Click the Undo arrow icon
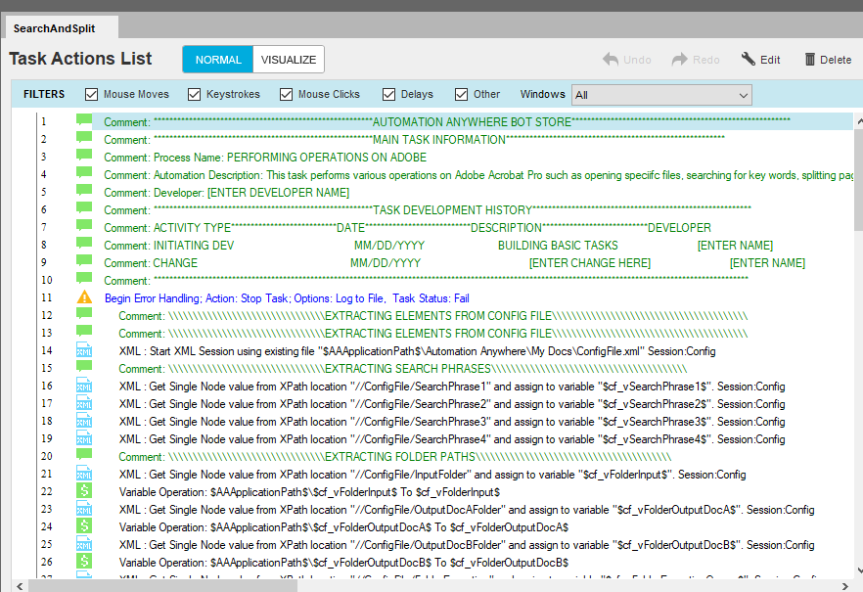 tap(611, 60)
